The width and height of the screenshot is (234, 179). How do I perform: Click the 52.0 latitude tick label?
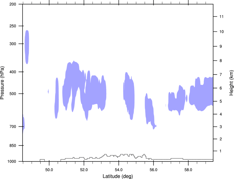click(x=84, y=170)
